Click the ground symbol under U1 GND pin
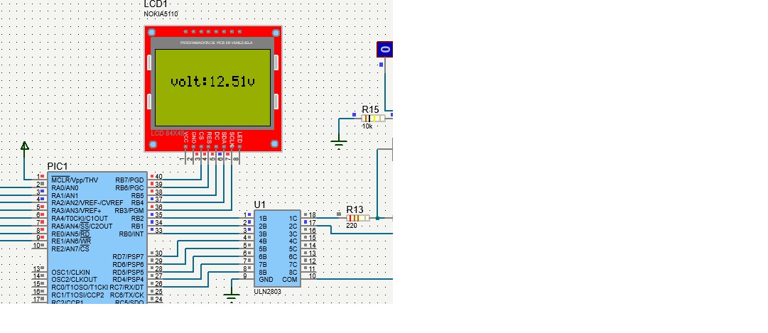This screenshot has width=768, height=333. point(231,297)
